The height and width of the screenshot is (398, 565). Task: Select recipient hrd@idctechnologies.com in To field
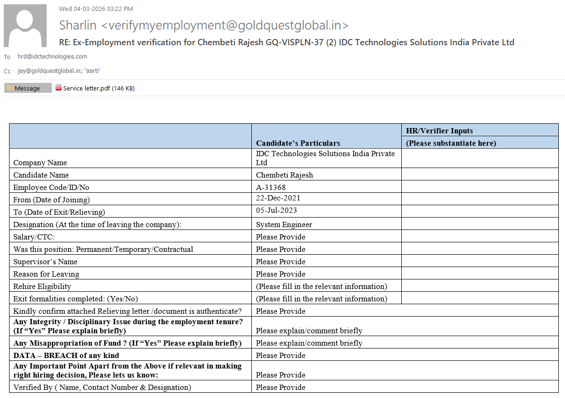pos(52,57)
